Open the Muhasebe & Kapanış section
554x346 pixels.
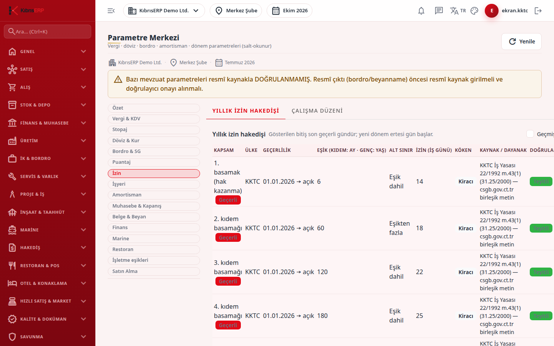coord(154,206)
